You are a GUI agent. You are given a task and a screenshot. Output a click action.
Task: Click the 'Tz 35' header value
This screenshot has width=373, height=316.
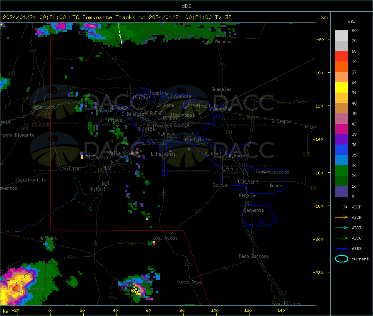click(x=223, y=17)
